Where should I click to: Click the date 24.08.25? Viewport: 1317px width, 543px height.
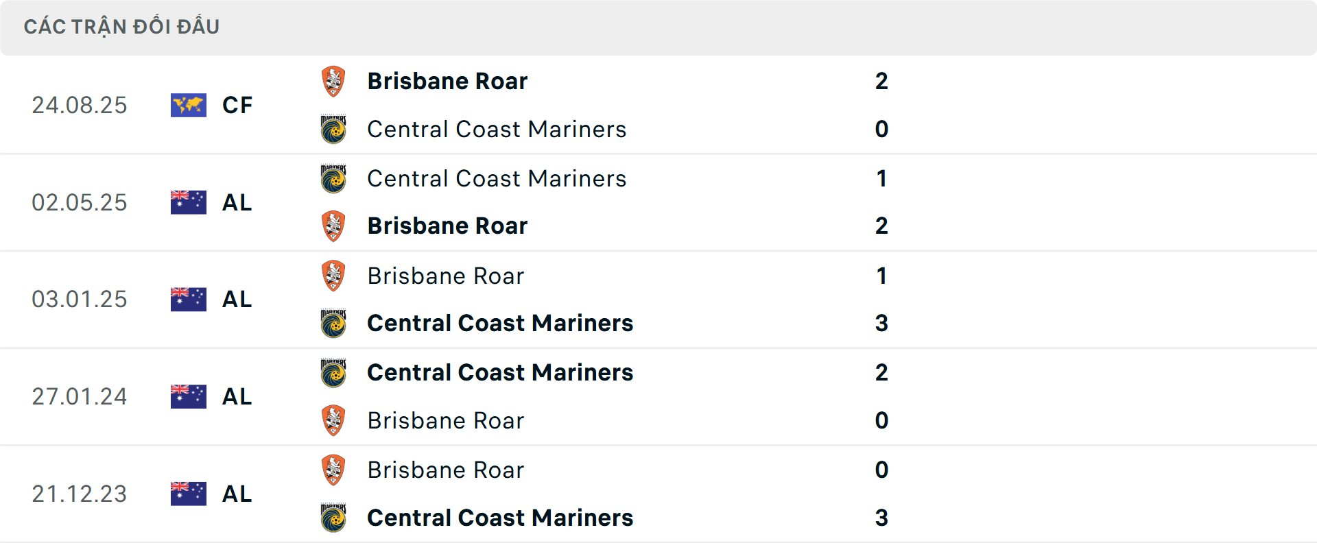point(80,104)
